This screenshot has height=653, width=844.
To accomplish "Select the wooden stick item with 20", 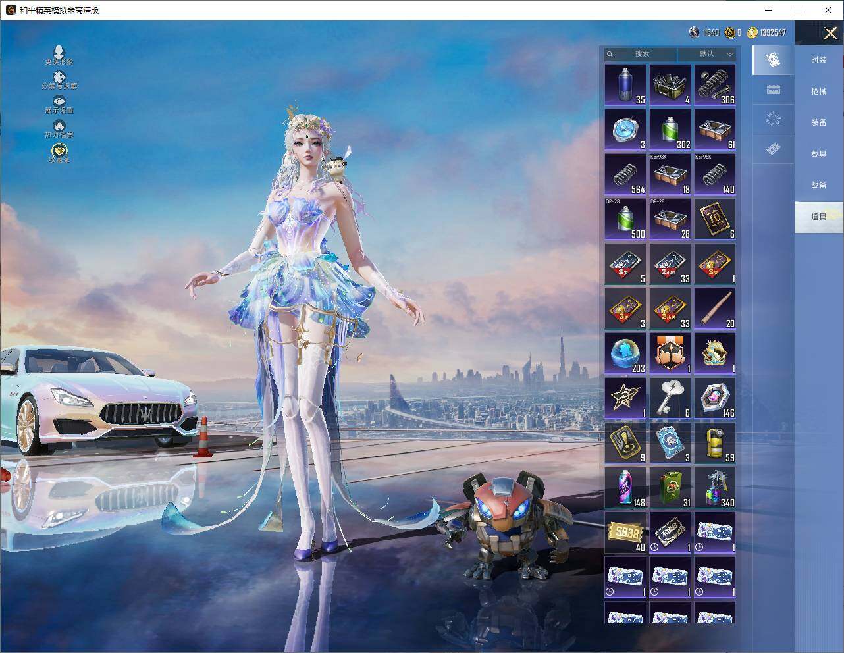I will coord(715,309).
